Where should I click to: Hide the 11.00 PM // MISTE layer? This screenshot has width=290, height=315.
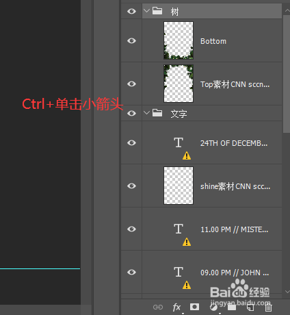(131, 229)
